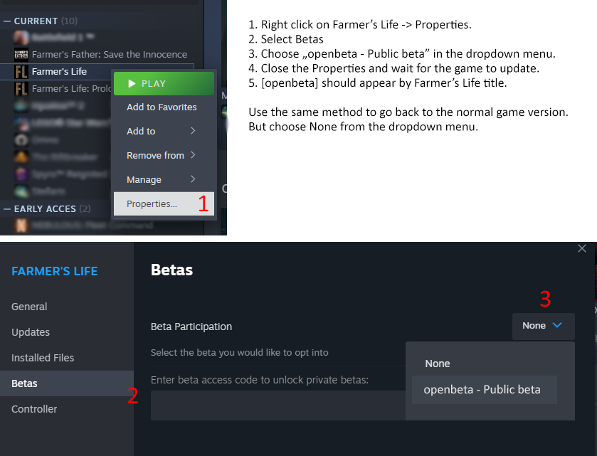Viewport: 597px width, 456px height.
Task: Click the Farmer's Life: Prologue FL icon
Action: [21, 89]
